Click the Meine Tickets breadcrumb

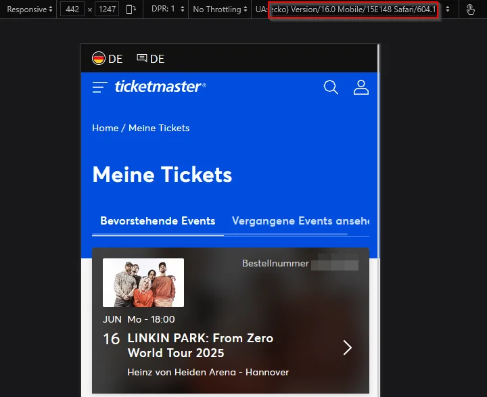tap(159, 128)
